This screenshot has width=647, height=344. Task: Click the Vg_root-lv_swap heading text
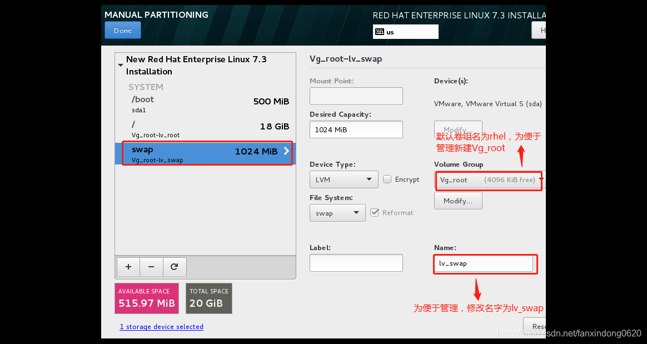pyautogui.click(x=346, y=58)
